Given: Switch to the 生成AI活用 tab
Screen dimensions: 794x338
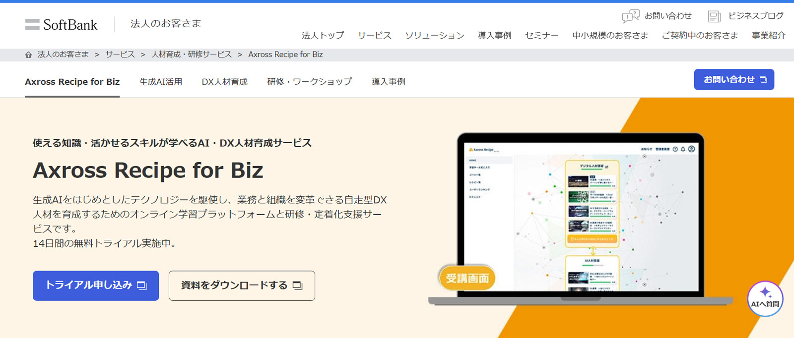Looking at the screenshot, I should point(161,82).
